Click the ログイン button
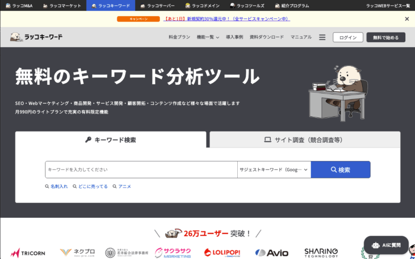Screen dimensions: 415x259 coord(348,37)
